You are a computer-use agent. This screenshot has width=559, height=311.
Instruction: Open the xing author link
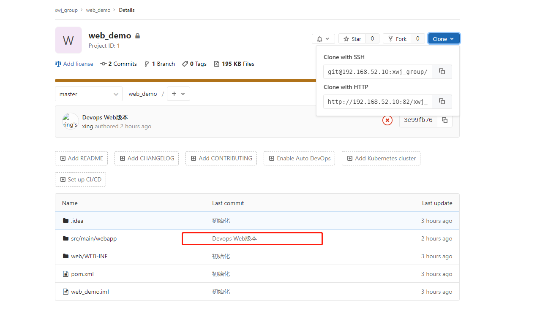click(x=87, y=126)
